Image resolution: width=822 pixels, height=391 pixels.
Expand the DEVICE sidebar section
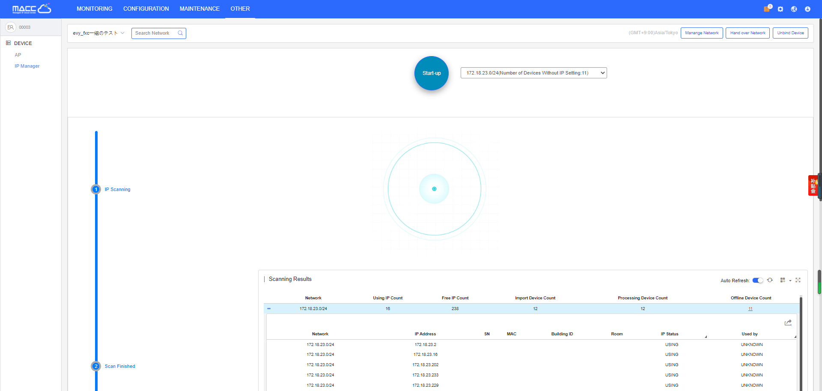point(23,43)
